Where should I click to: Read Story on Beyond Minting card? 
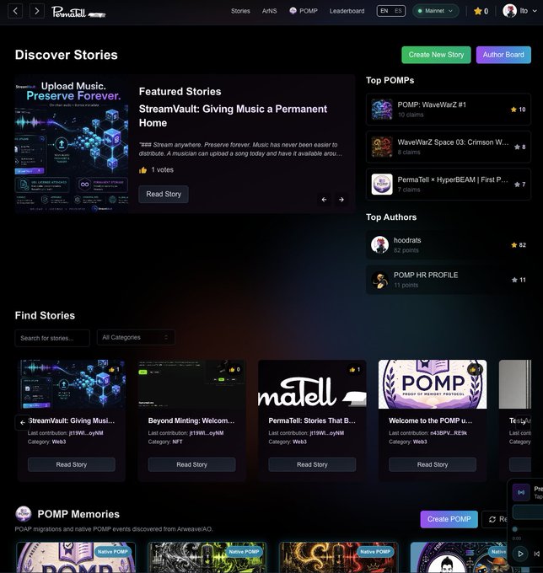pos(191,464)
